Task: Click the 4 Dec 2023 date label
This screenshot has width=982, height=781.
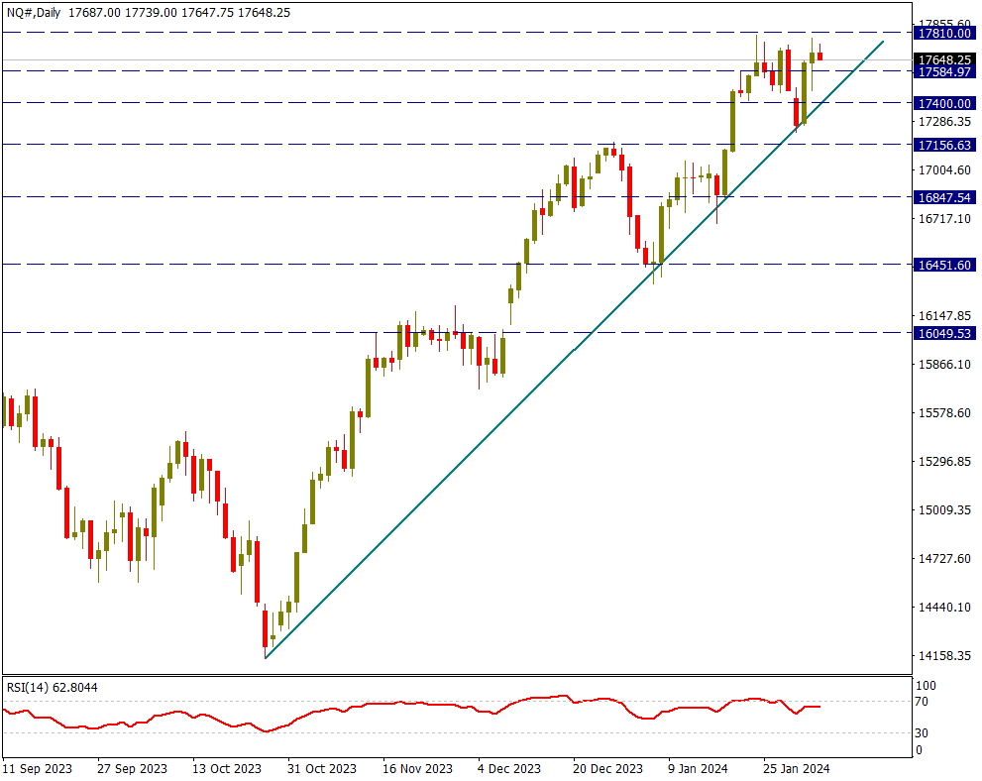Action: 509,768
